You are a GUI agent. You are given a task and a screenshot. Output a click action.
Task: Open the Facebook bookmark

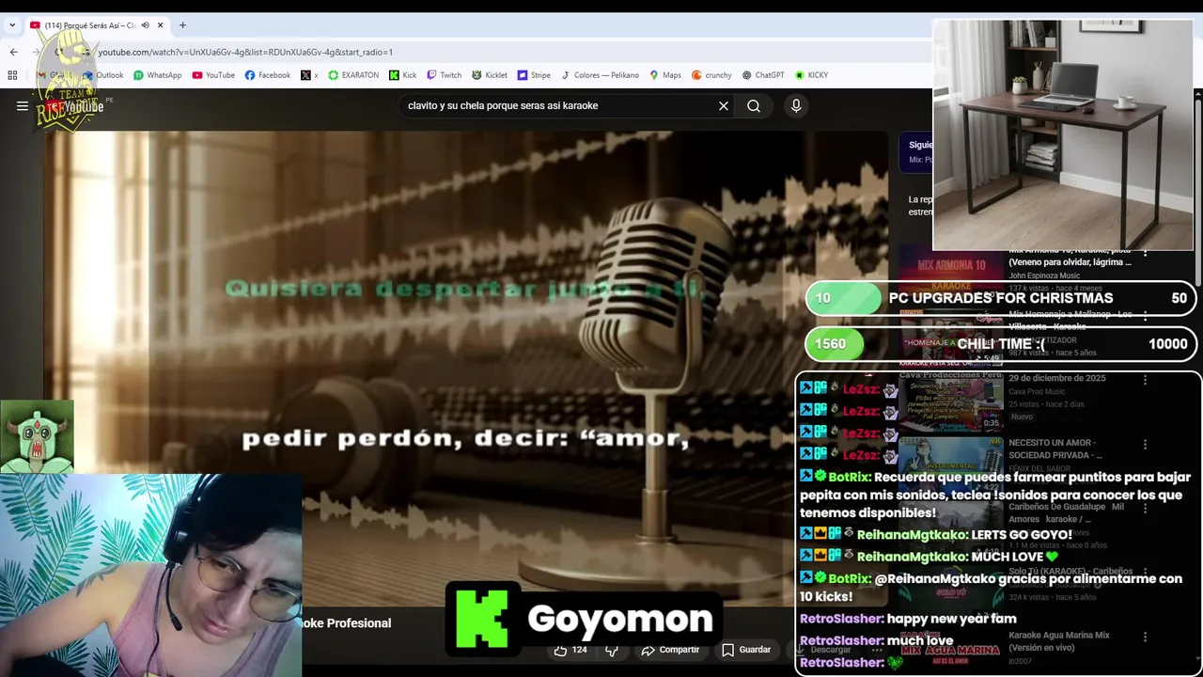pos(268,75)
